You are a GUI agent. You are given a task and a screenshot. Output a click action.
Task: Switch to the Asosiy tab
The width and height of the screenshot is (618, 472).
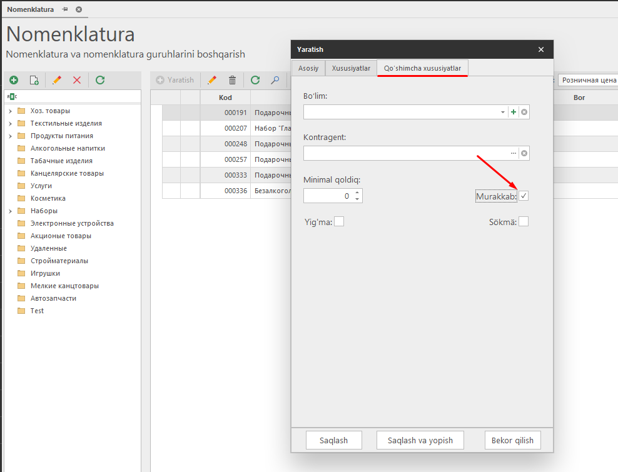coord(308,68)
